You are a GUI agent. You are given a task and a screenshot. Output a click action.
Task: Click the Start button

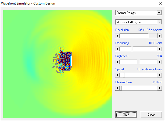coord(126,115)
